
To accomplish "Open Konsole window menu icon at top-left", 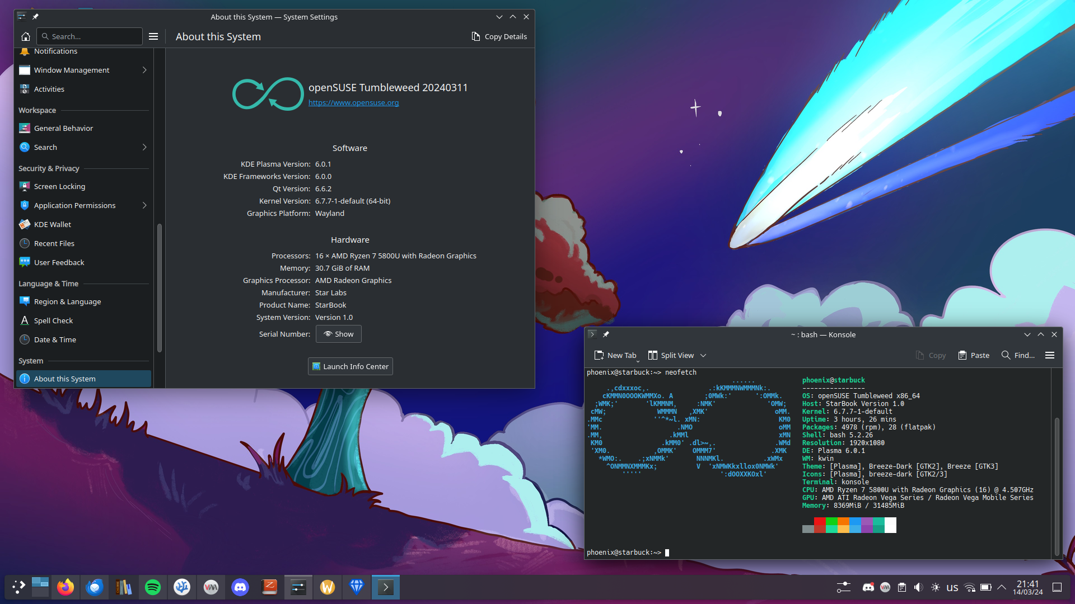I will 592,334.
